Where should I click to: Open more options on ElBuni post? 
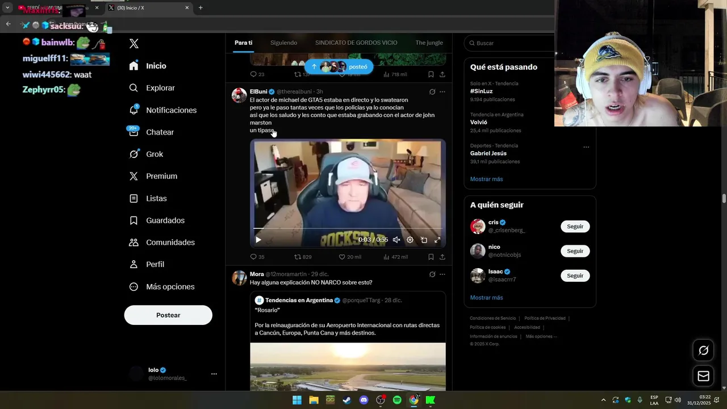[442, 91]
